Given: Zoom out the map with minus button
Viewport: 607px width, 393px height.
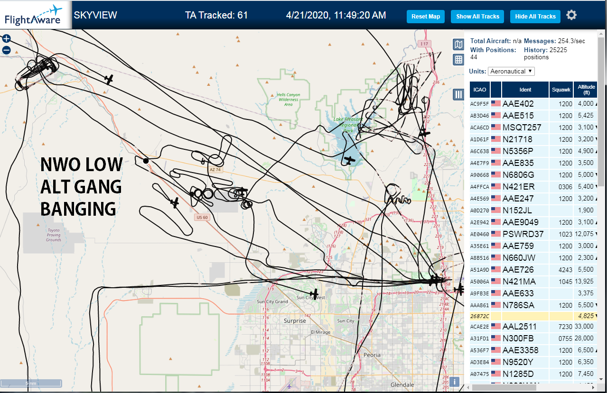Looking at the screenshot, I should click(x=6, y=50).
